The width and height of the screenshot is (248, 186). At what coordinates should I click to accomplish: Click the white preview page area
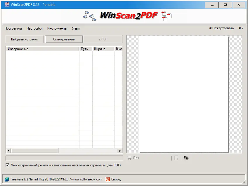click(x=183, y=94)
